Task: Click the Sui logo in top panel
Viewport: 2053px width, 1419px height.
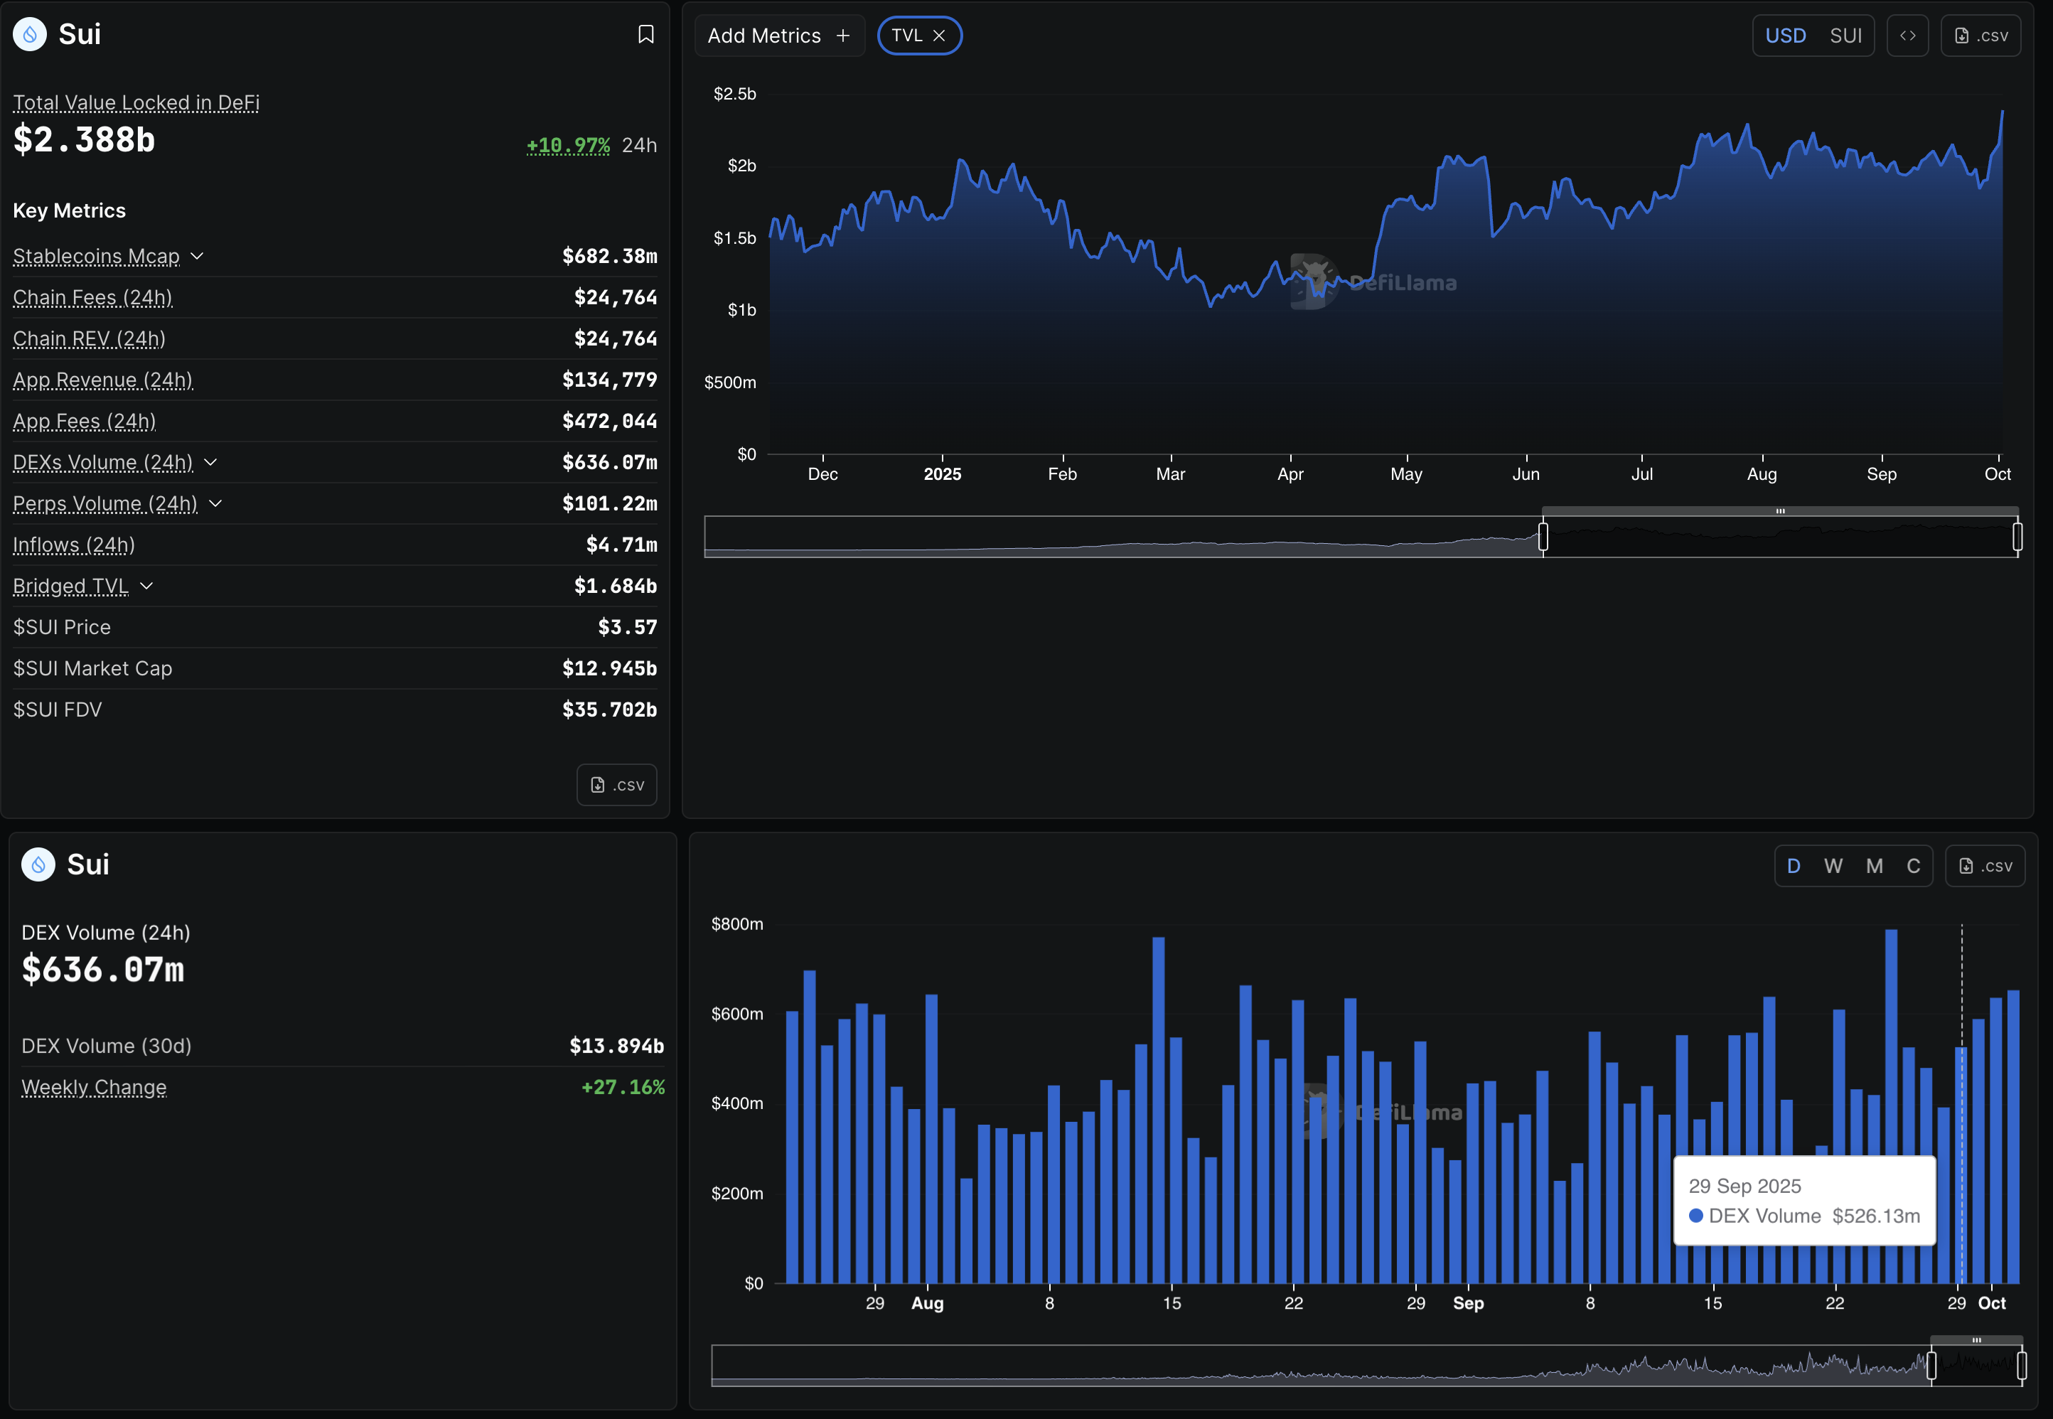Action: 29,34
